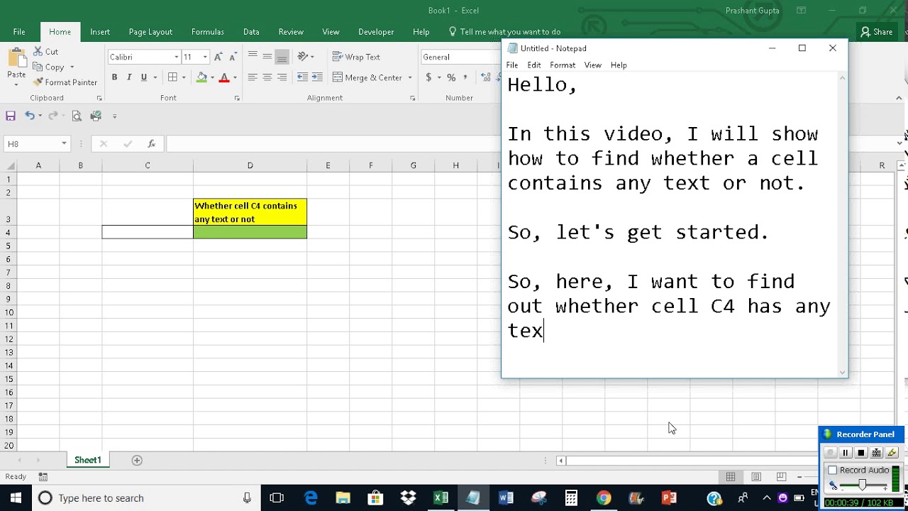This screenshot has width=908, height=511.
Task: Activate the Format Painter brush
Action: pyautogui.click(x=65, y=82)
